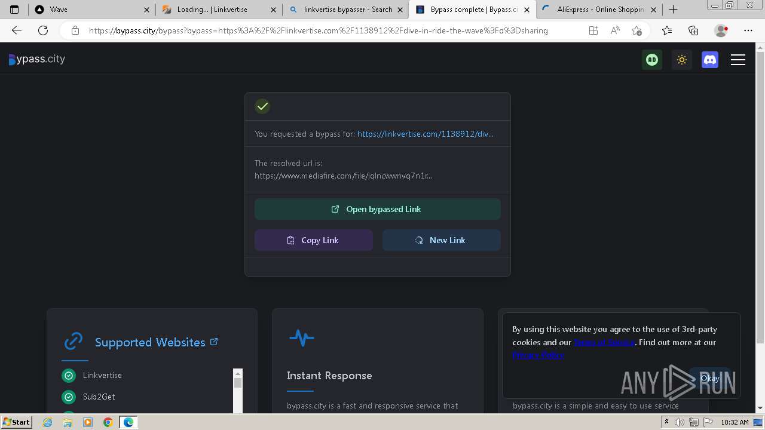Screen dimensions: 765x430
Task: Go back to previous page
Action: click(x=17, y=30)
